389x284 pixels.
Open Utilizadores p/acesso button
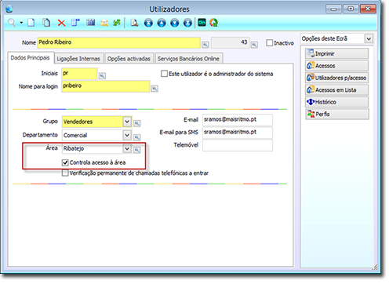pyautogui.click(x=336, y=78)
